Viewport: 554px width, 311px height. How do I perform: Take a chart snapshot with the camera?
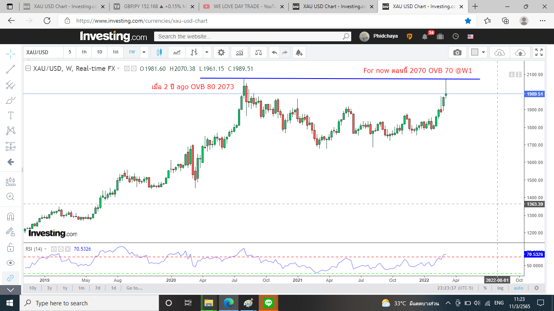[x=457, y=52]
